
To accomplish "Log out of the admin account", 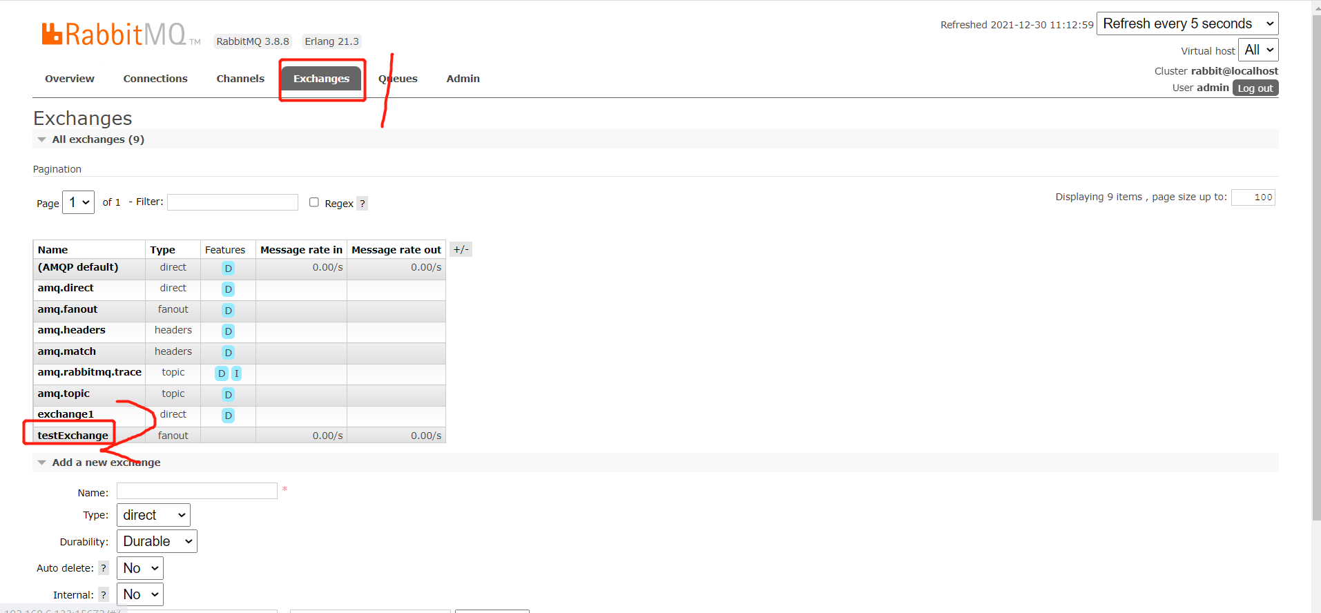I will [x=1255, y=88].
